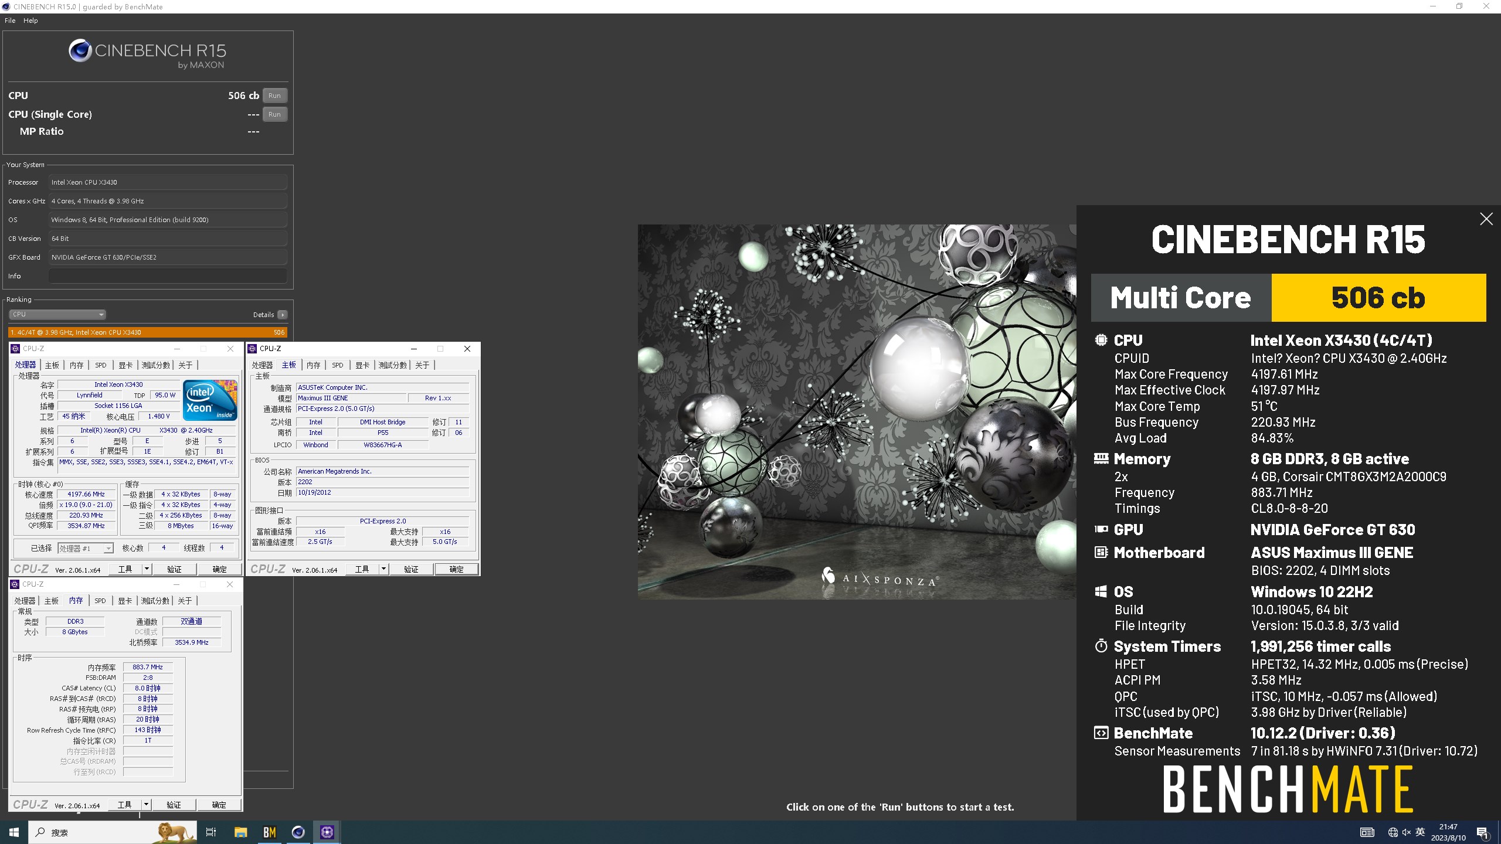Click 确定 button in mainboard CPU-Z window
1501x844 pixels.
(x=456, y=569)
